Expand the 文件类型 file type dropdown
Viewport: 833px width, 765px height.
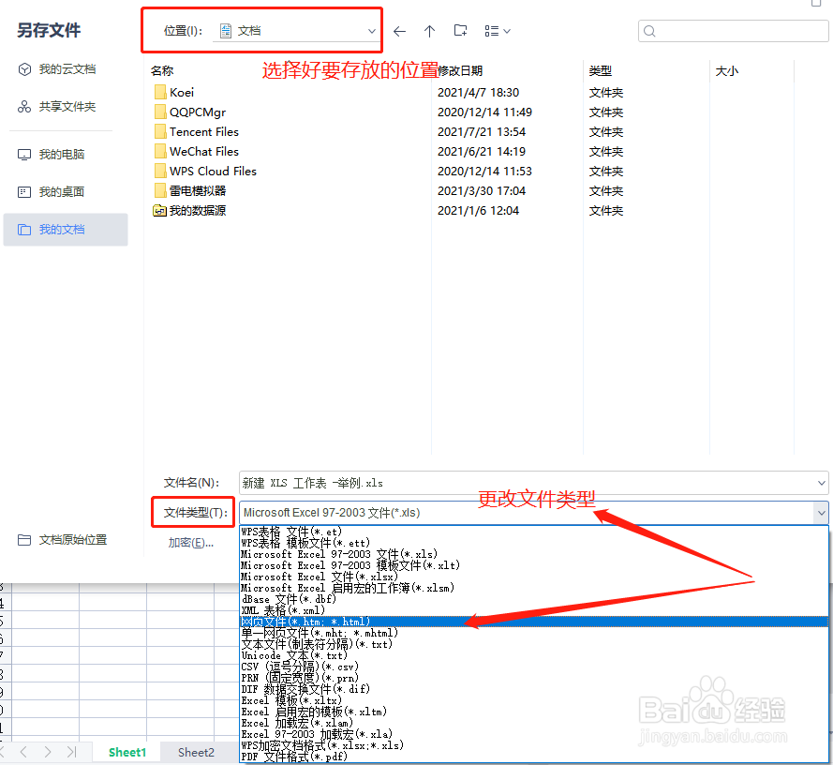coord(820,512)
